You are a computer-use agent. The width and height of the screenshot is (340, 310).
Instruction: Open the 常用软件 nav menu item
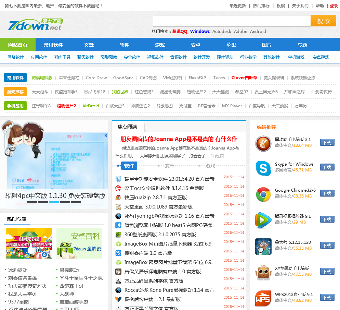click(53, 45)
